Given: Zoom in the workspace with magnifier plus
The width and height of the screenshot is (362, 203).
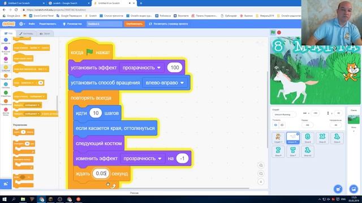Looking at the screenshot, I should [x=261, y=165].
